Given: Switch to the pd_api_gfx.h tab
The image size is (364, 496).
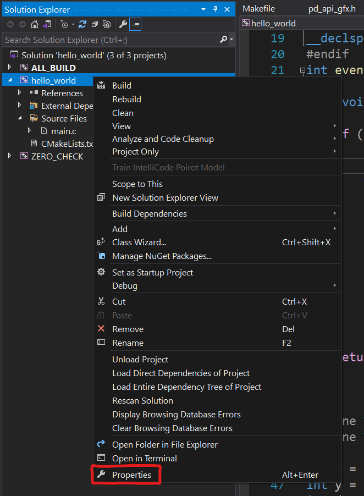Looking at the screenshot, I should 332,9.
